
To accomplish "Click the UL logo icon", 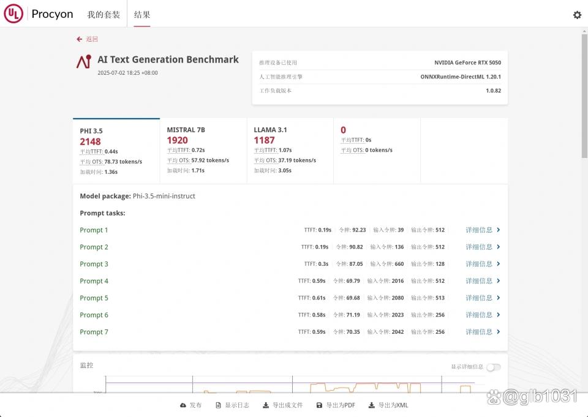I will 13,13.
